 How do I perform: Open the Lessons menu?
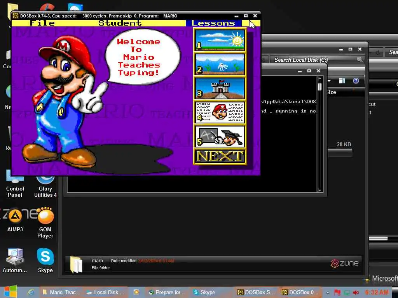pos(213,23)
